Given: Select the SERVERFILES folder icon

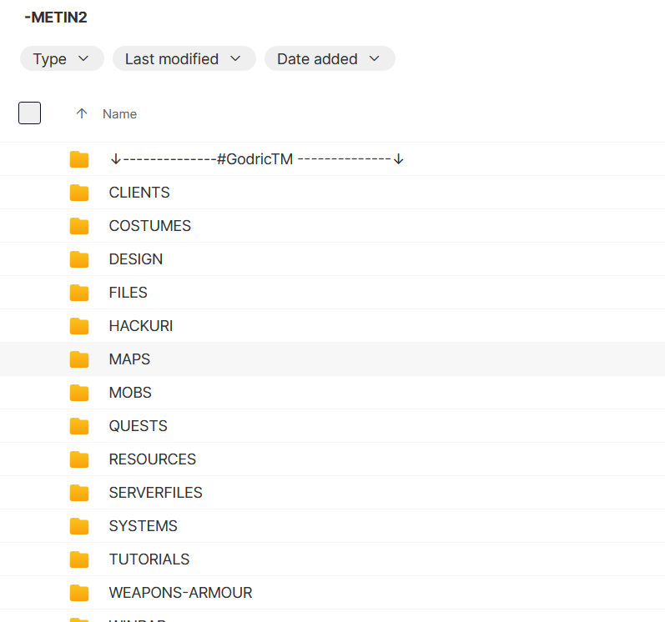Looking at the screenshot, I should pyautogui.click(x=79, y=493).
